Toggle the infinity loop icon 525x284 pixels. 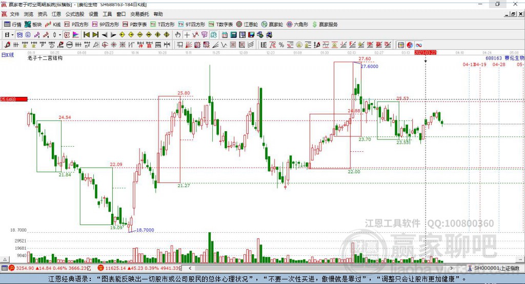coord(419,45)
